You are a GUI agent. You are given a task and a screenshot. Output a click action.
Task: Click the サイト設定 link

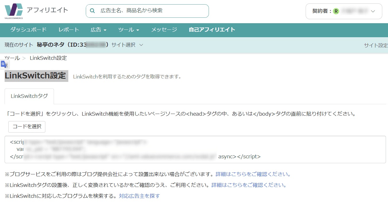[x=376, y=45]
